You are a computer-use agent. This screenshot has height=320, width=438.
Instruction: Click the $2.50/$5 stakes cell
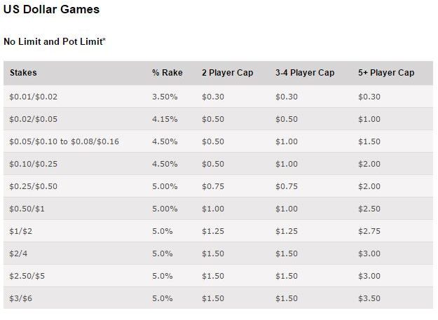point(27,276)
